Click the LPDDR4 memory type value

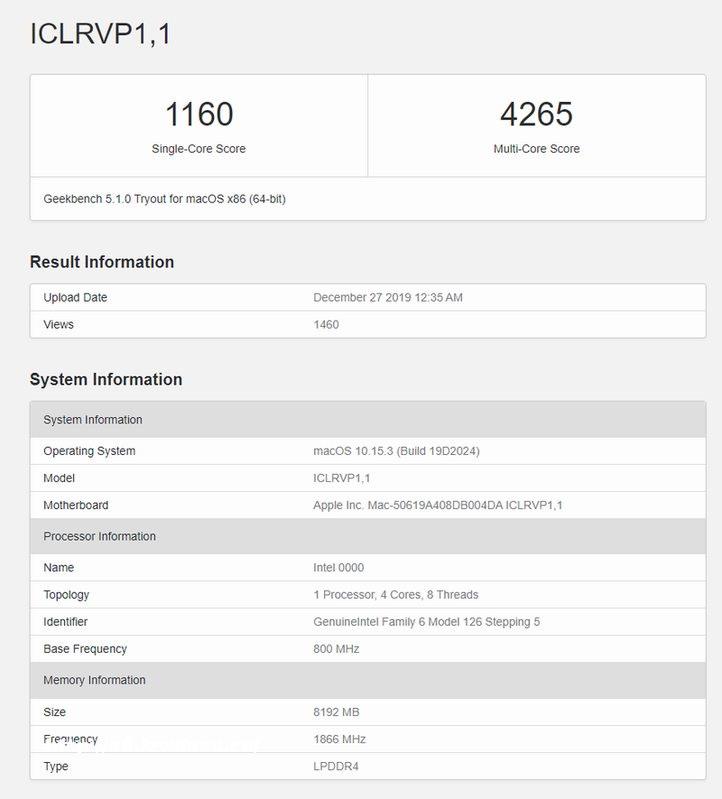[336, 766]
